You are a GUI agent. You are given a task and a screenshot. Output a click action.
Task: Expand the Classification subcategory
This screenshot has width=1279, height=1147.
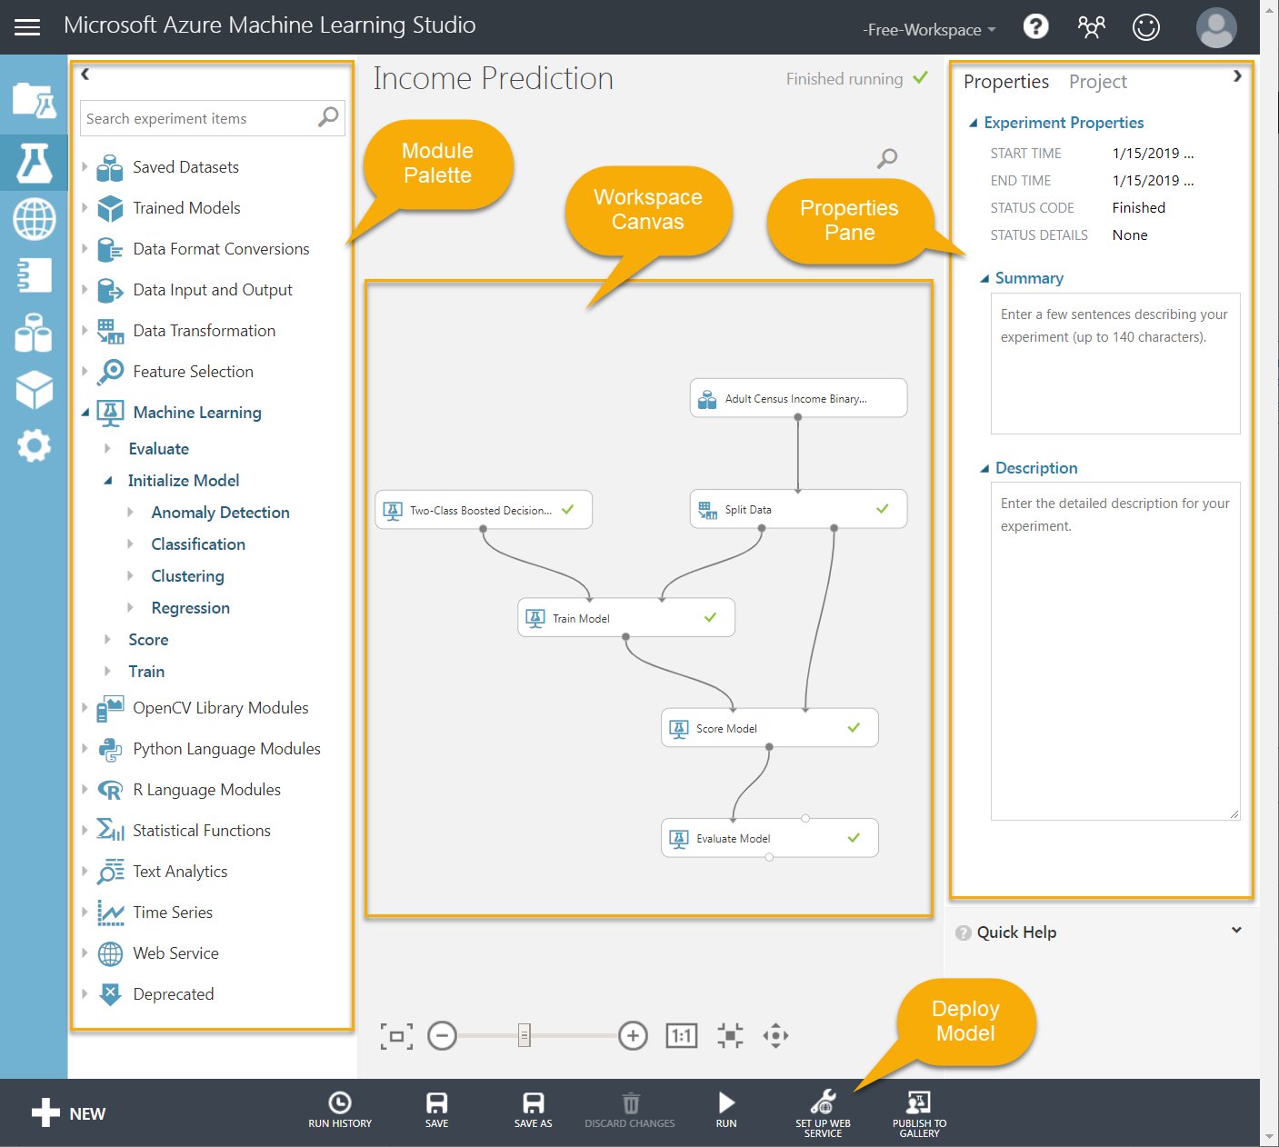click(130, 544)
